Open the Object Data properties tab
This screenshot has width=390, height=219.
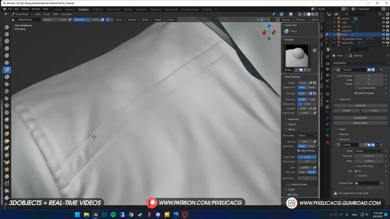click(x=328, y=130)
